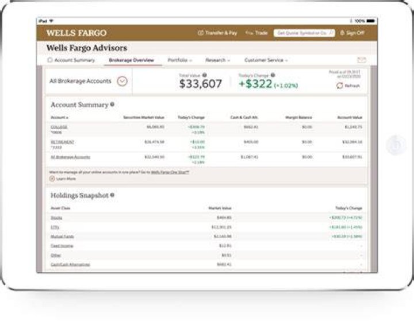Click the Wells Fargo Advisors heading
This screenshot has width=414, height=322.
click(x=87, y=48)
